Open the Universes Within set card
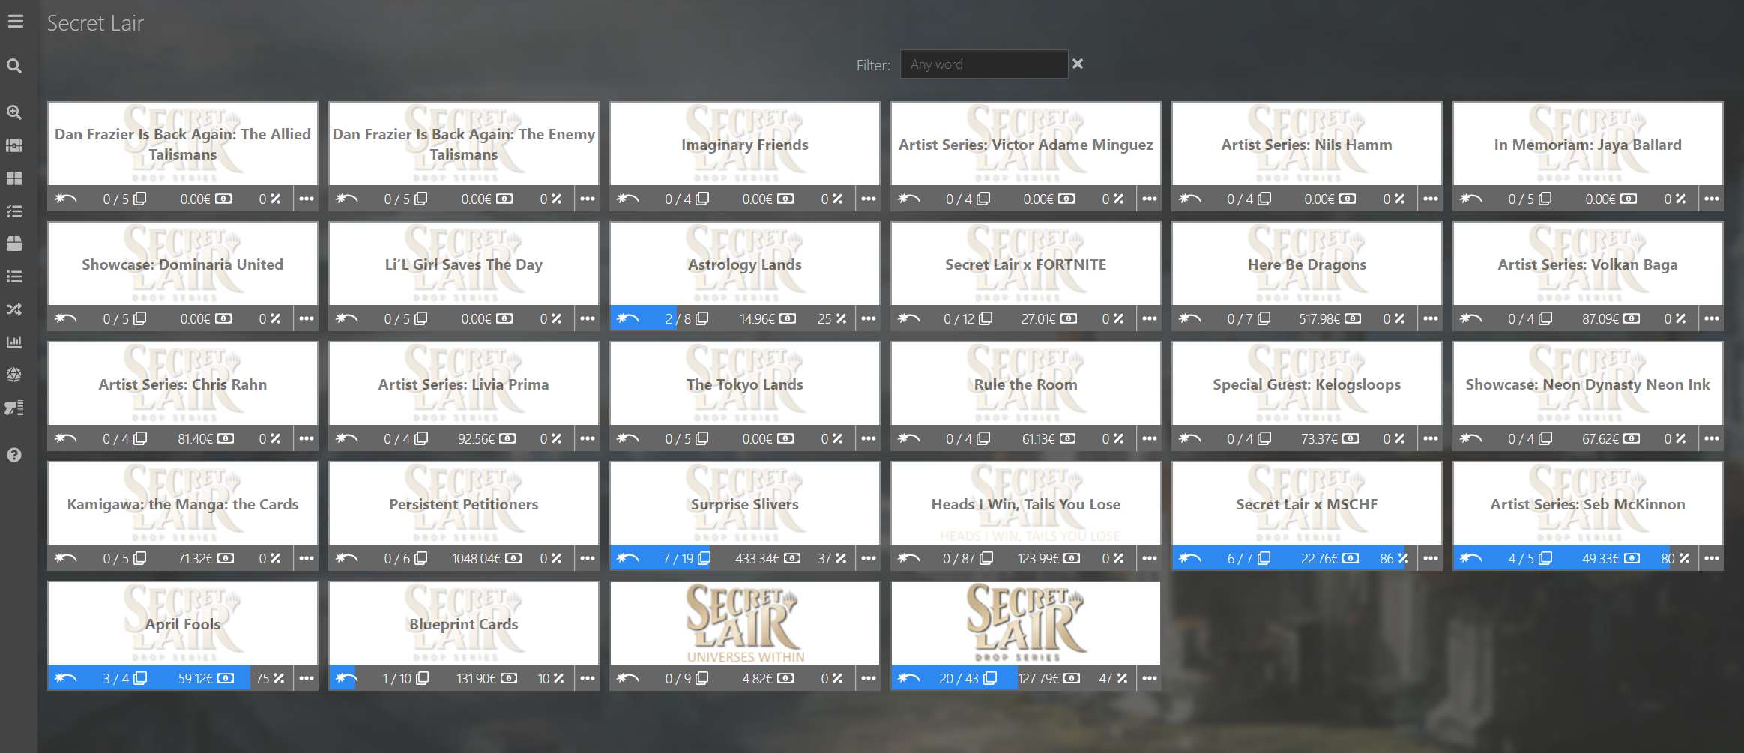1744x753 pixels. [745, 623]
